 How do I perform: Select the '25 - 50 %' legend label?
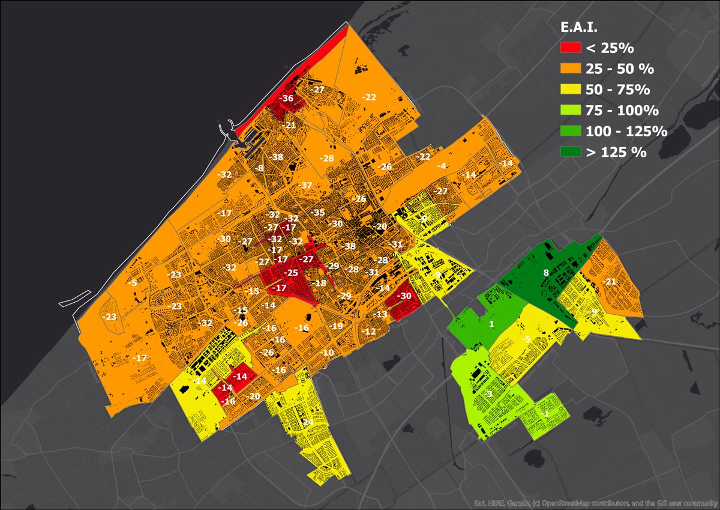(x=620, y=69)
